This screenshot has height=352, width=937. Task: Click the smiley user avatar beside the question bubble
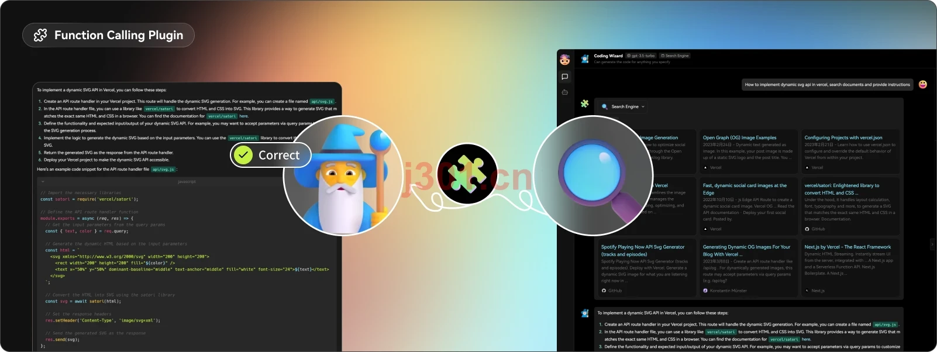tap(923, 84)
